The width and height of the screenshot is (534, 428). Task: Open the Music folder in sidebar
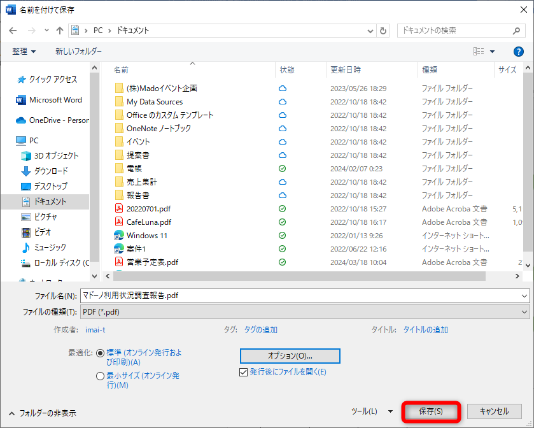[43, 247]
